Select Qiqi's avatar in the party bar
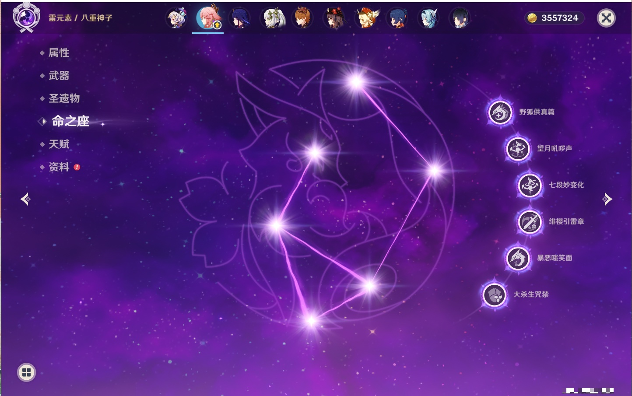 177,18
